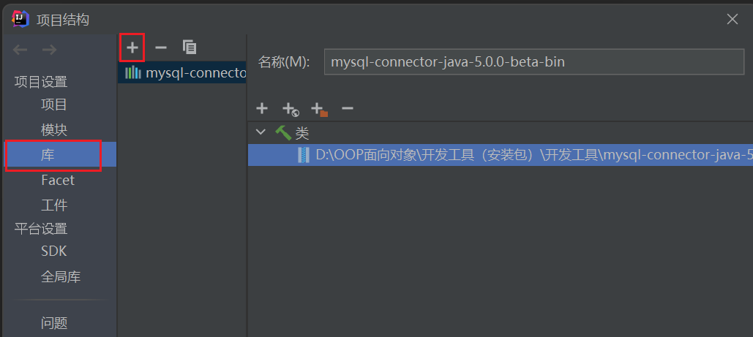
Task: Open the 工件 artifacts page
Action: pyautogui.click(x=54, y=205)
